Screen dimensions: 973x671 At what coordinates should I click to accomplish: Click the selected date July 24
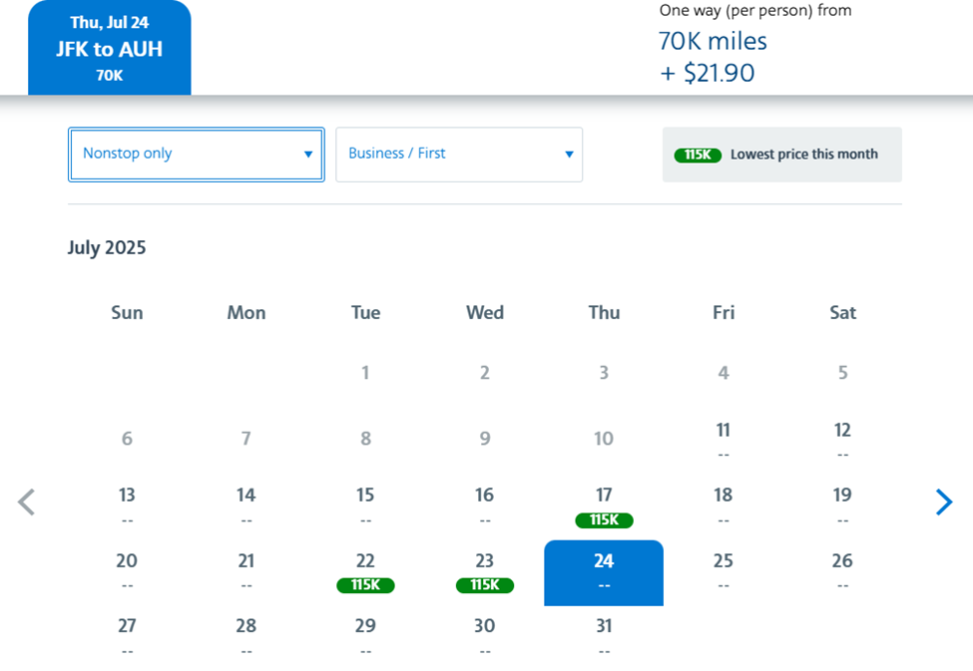coord(604,572)
